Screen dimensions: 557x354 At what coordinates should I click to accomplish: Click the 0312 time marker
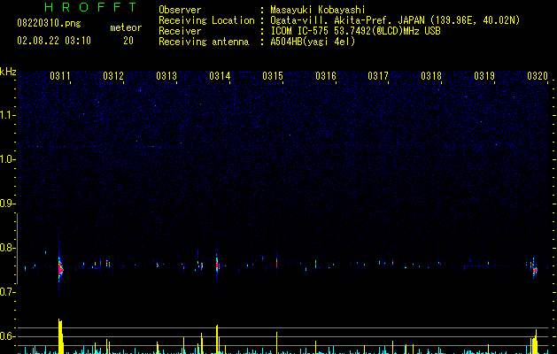[x=113, y=76]
